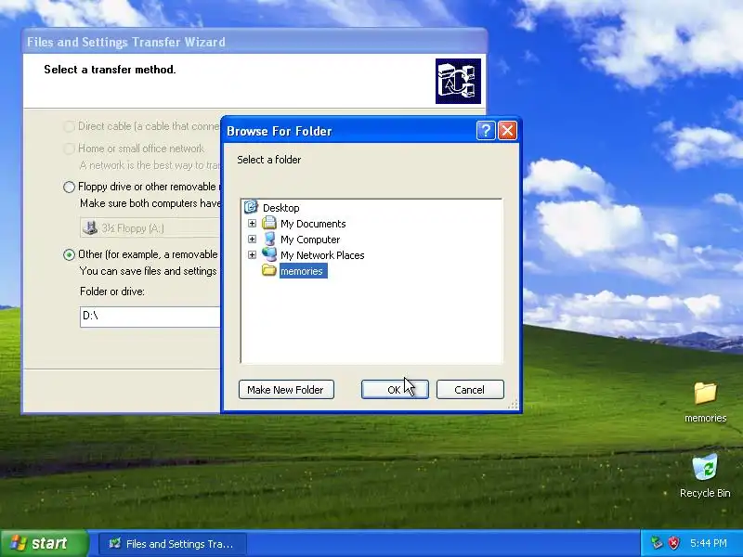
Task: Click the memories folder icon in tree
Action: pyautogui.click(x=269, y=270)
